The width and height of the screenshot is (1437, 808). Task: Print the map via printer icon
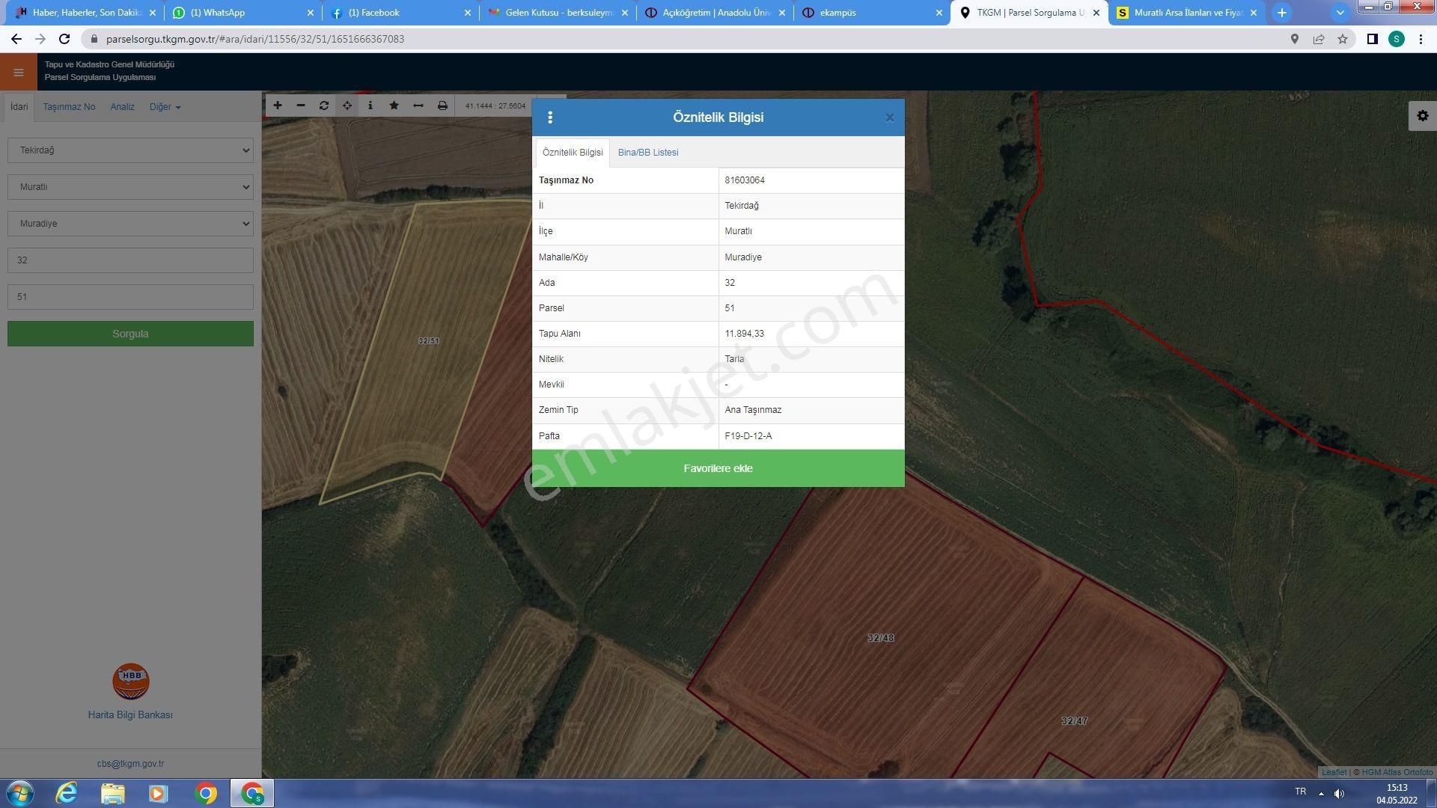[442, 105]
